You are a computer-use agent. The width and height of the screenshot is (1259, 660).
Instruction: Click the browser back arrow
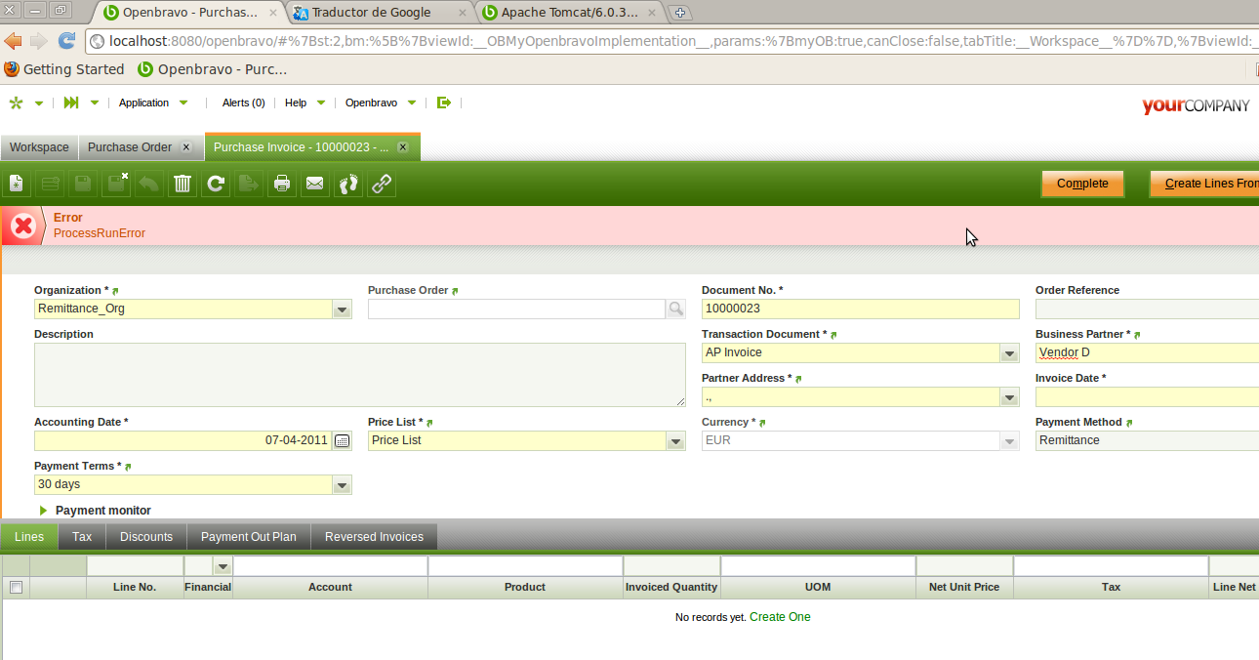point(13,41)
